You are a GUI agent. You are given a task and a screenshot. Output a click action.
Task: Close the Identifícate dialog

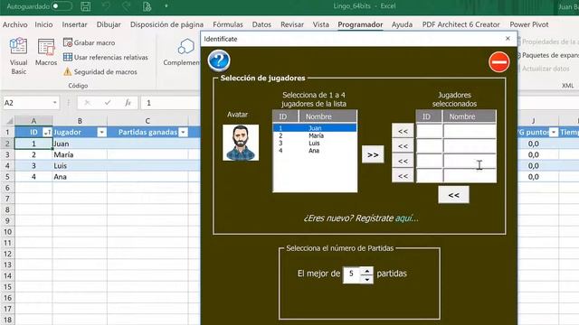508,38
